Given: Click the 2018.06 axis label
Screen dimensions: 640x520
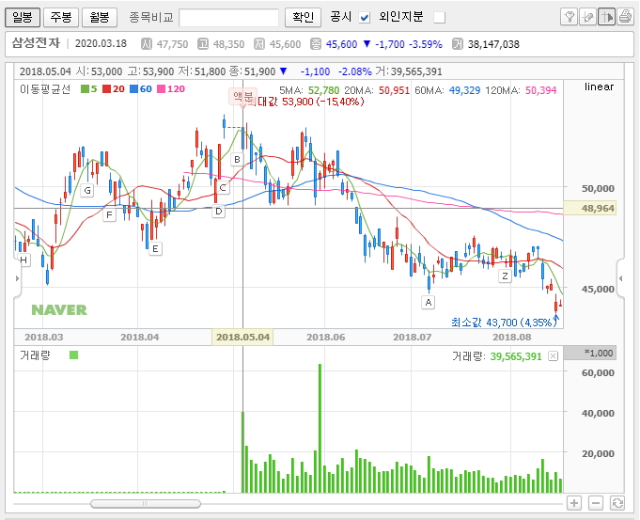Looking at the screenshot, I should click(326, 337).
